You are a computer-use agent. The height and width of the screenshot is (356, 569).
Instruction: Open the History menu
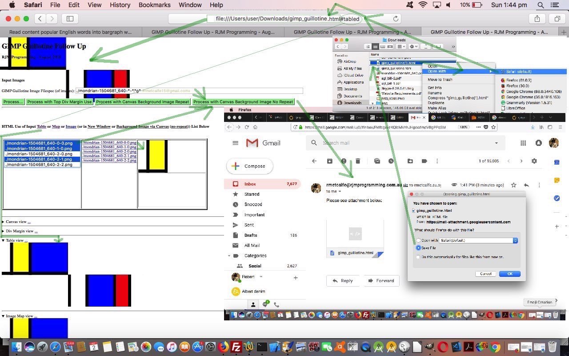coord(120,5)
